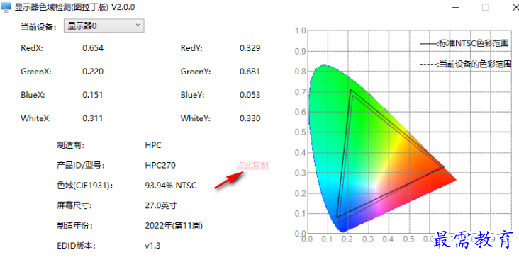Click the manufacturer value HPC
The height and width of the screenshot is (262, 519).
tap(153, 145)
